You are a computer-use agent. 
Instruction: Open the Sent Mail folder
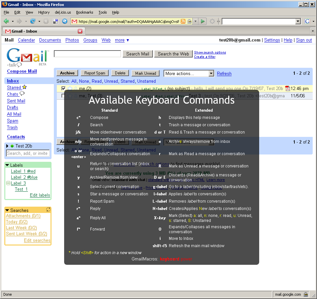pos(16,101)
